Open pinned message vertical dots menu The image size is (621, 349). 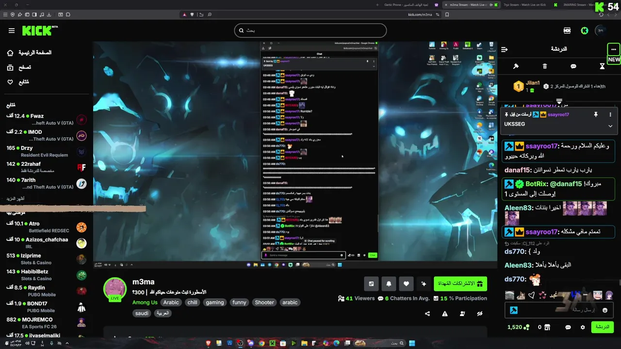pos(610,114)
